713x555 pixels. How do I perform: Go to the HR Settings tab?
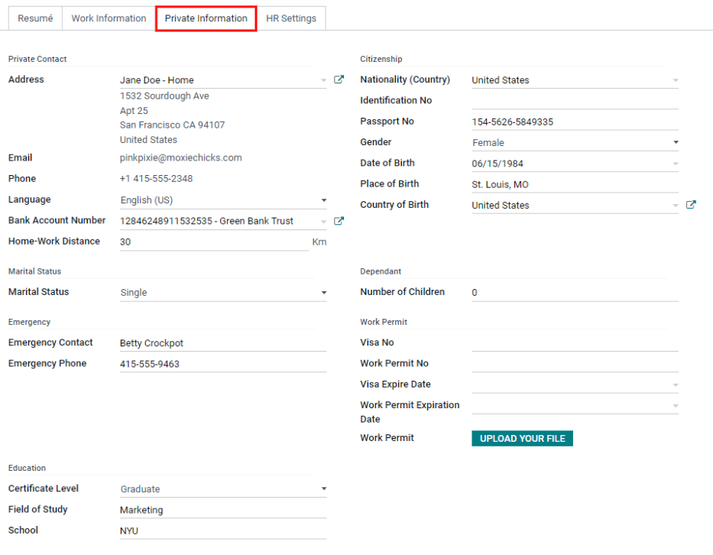[x=291, y=18]
